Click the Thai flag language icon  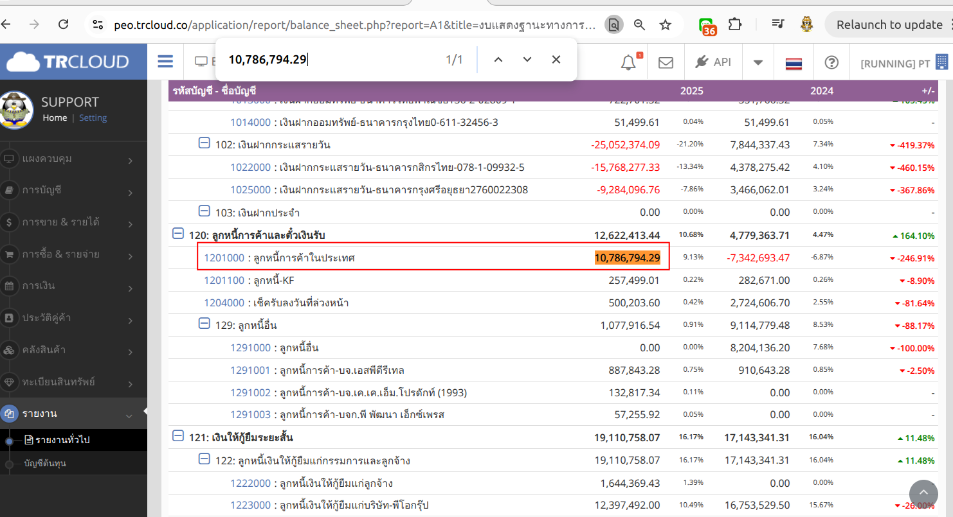coord(794,63)
